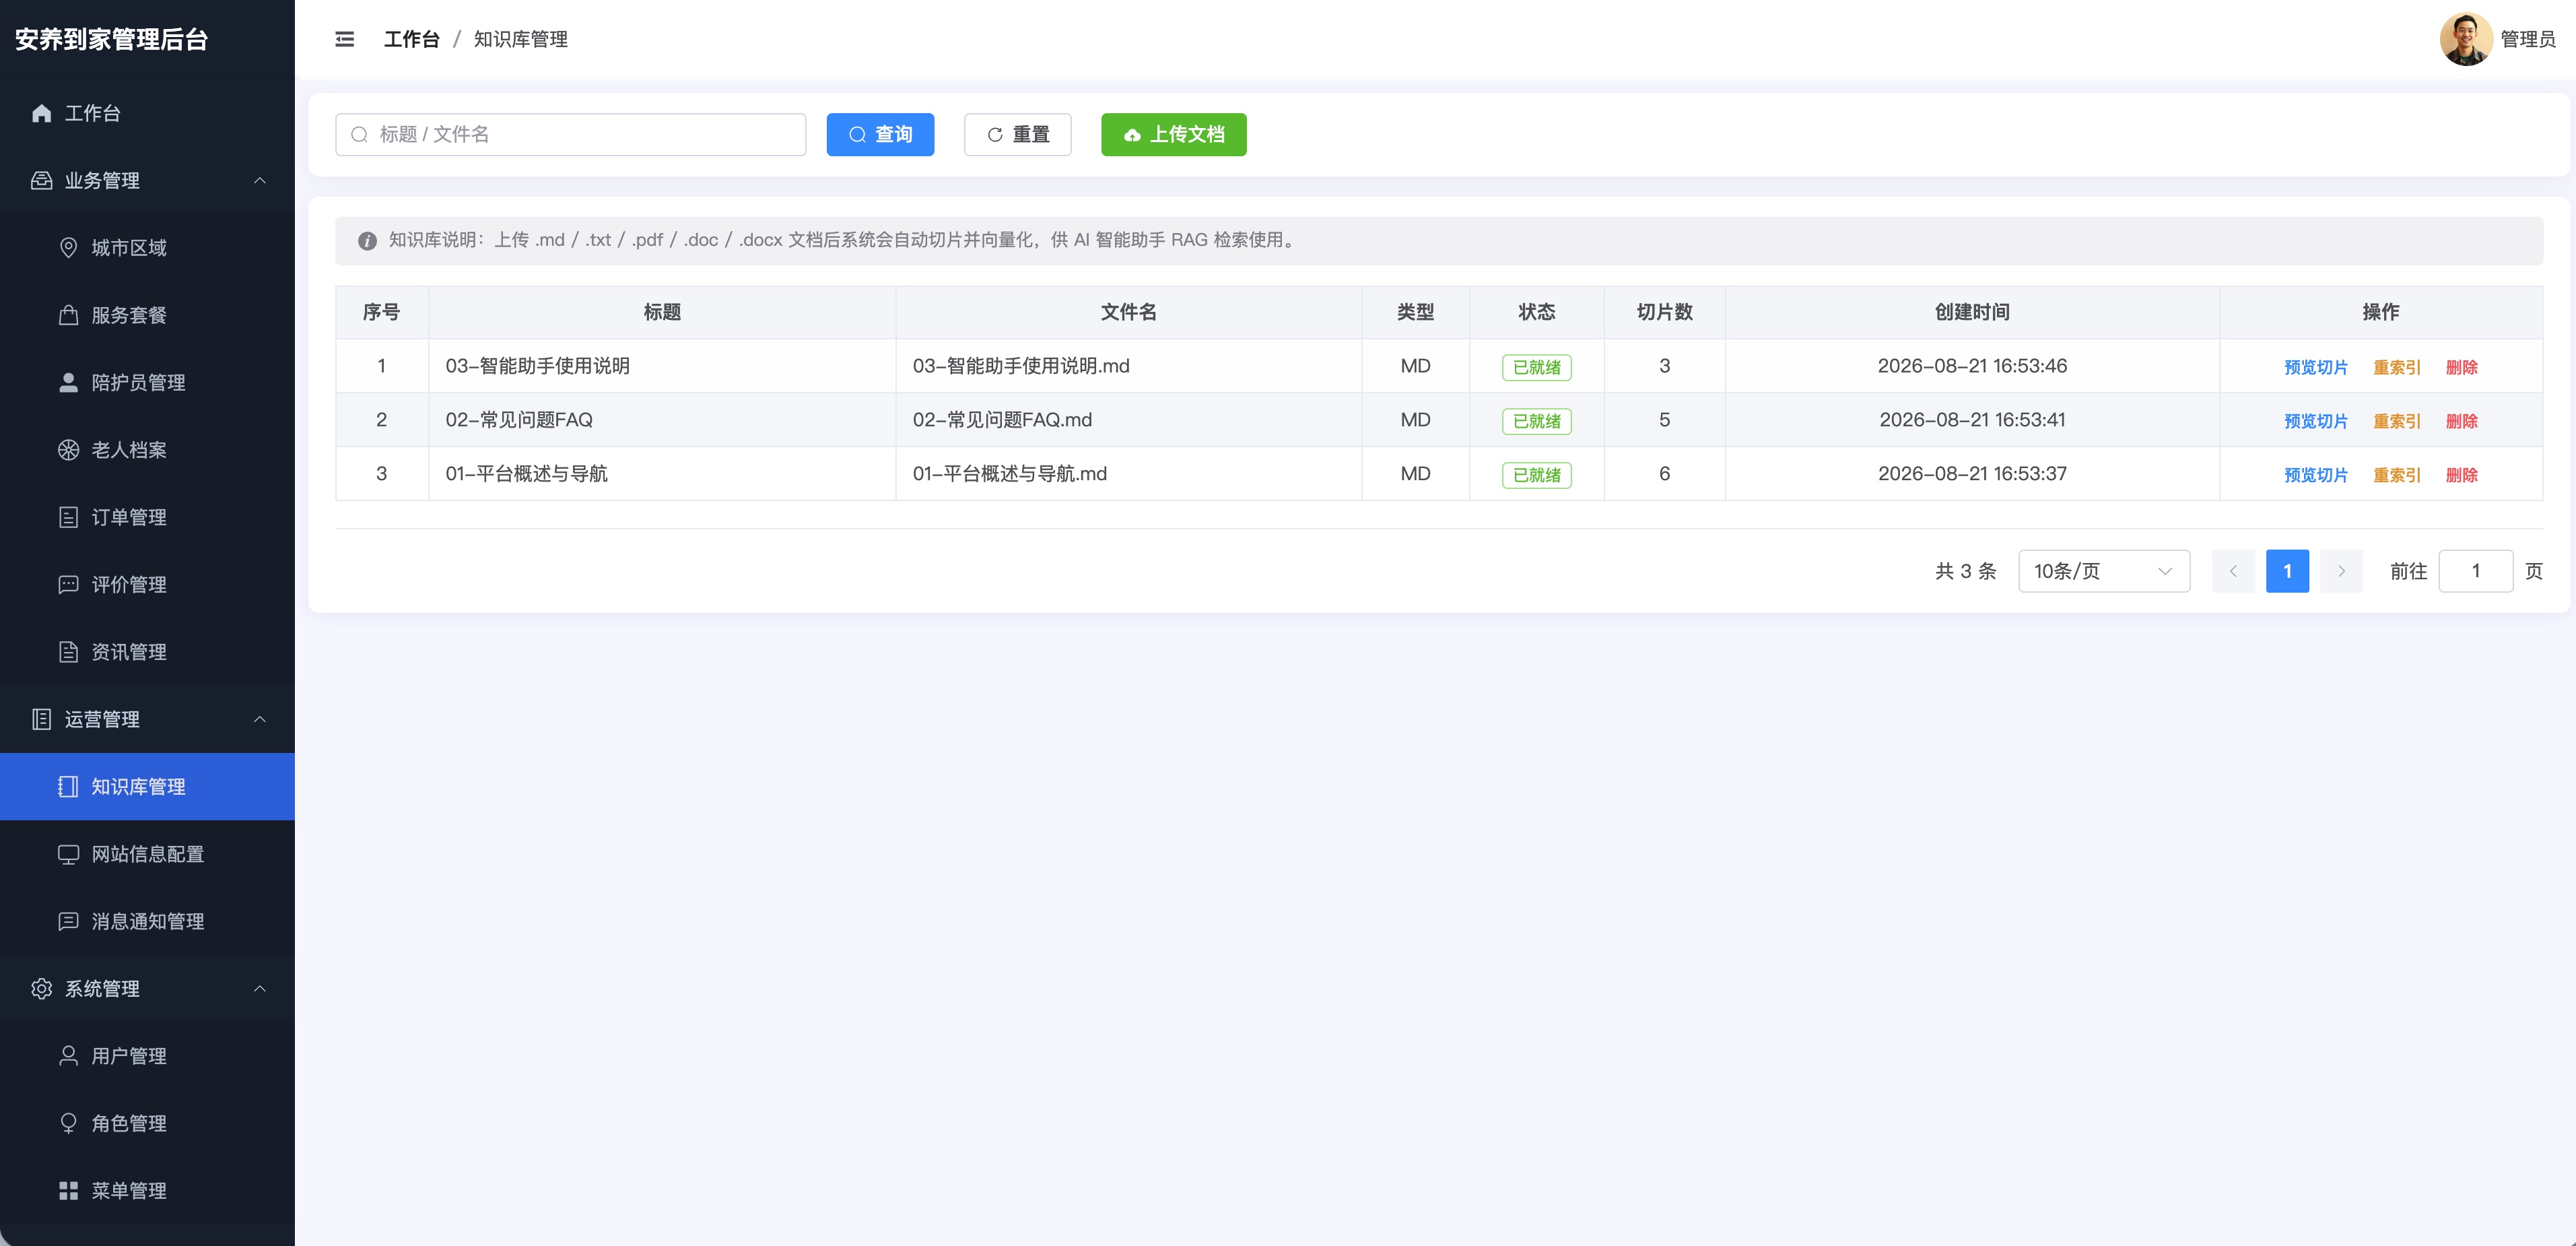Screen dimensions: 2576x1246
Task: Click the chat bubble icon for 评价管理
Action: click(68, 584)
